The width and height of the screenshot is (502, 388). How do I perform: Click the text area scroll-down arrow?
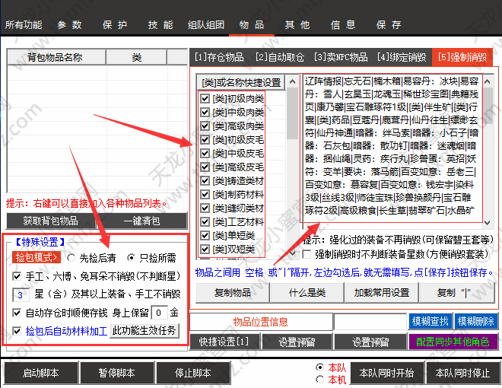tap(488, 222)
